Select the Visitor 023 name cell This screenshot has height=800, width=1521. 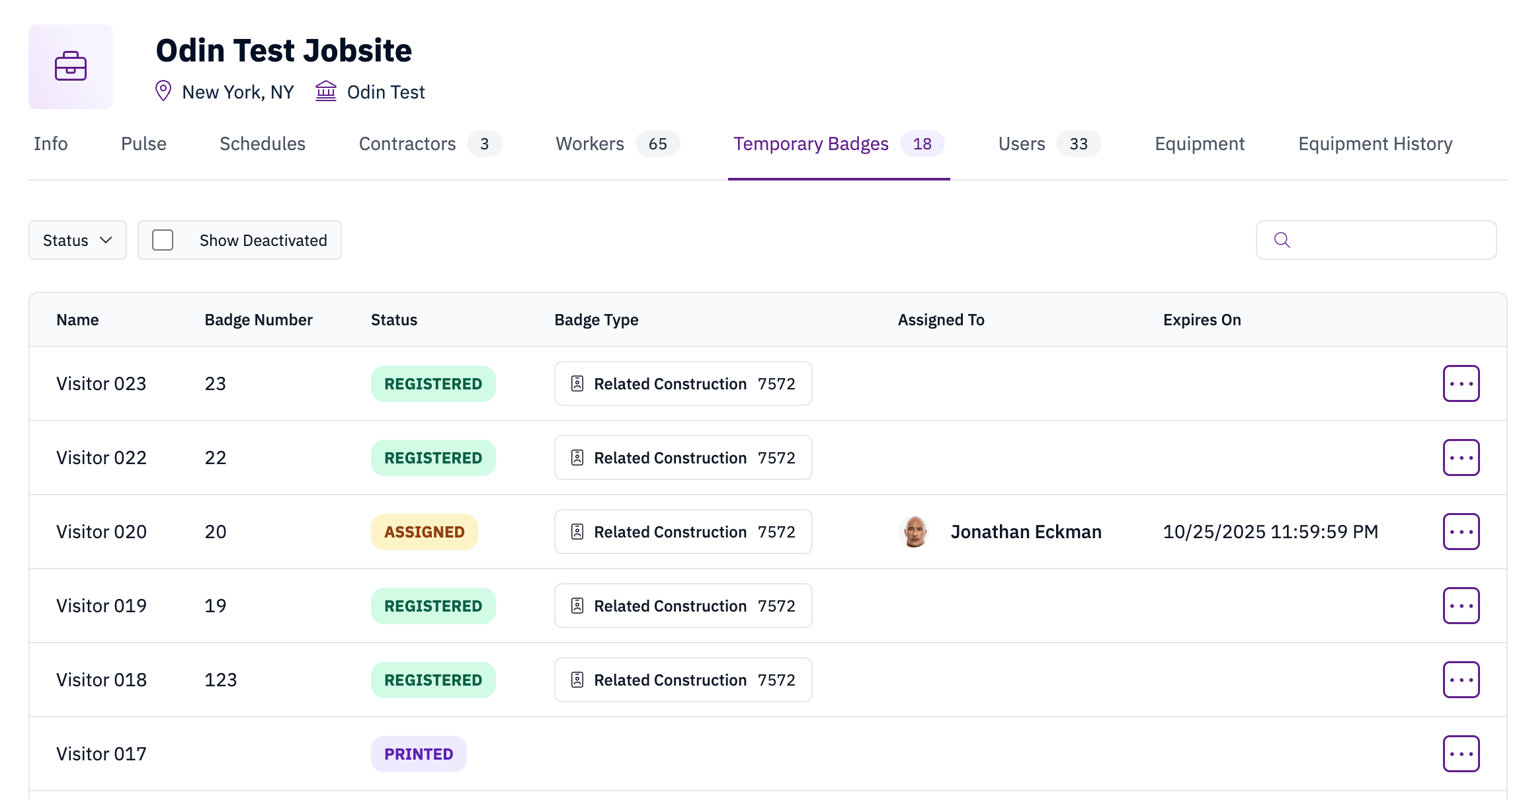(x=101, y=383)
